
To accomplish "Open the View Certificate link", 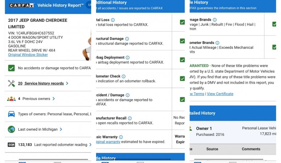I will (x=220, y=94).
